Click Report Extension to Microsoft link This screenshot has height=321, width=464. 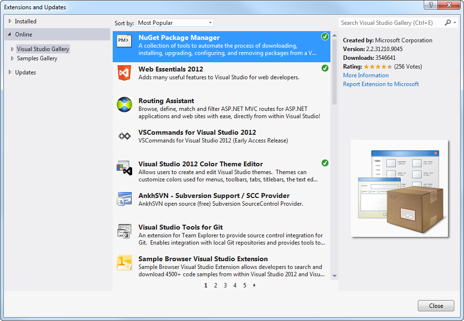pos(380,84)
